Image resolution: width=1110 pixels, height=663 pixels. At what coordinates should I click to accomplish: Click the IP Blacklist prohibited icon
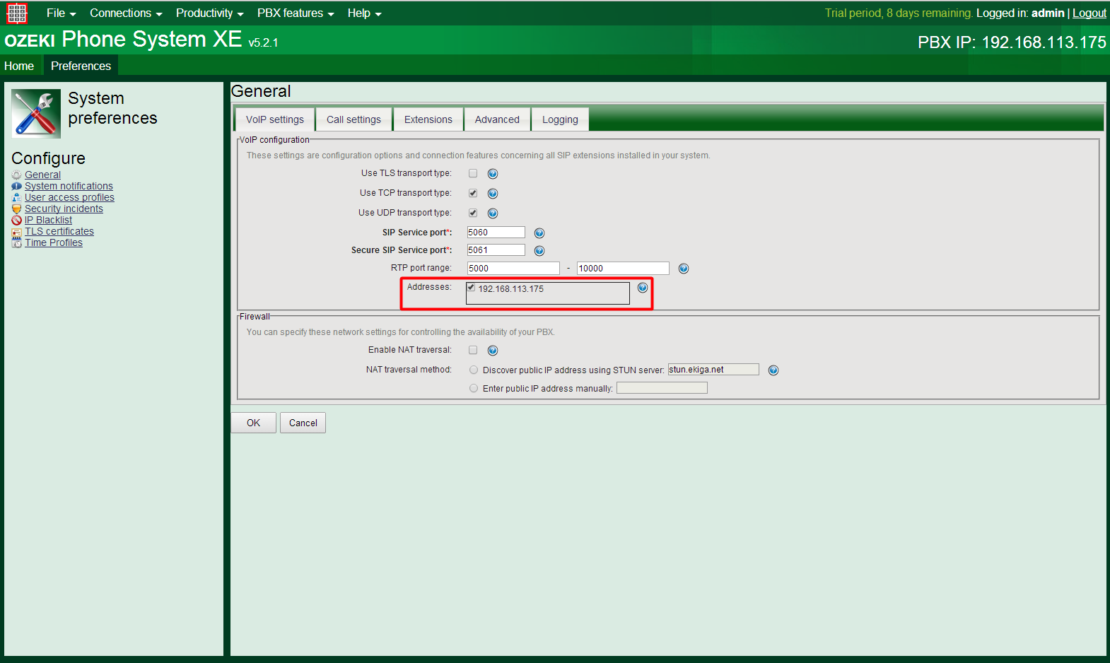[16, 221]
